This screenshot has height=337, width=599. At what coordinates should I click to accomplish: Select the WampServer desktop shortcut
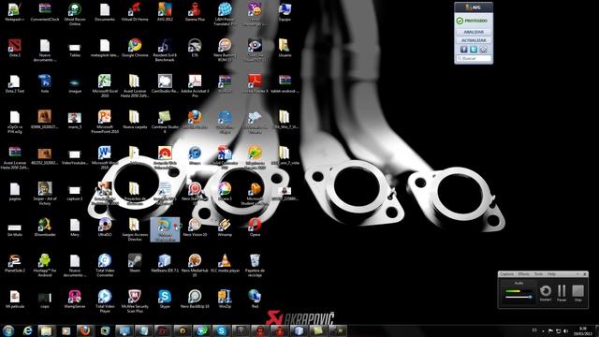point(75,300)
